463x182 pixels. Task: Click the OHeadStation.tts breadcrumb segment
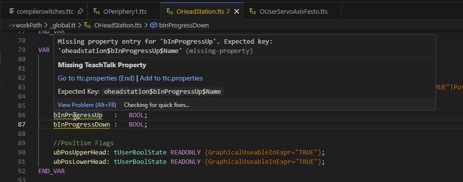tap(118, 26)
